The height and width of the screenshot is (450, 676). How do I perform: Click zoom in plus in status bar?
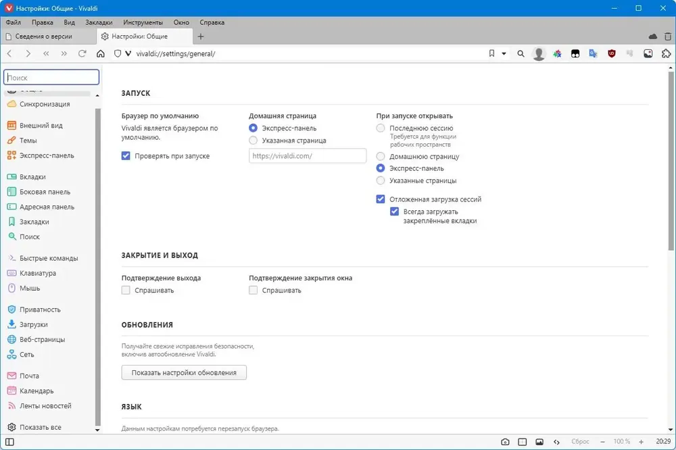click(641, 442)
